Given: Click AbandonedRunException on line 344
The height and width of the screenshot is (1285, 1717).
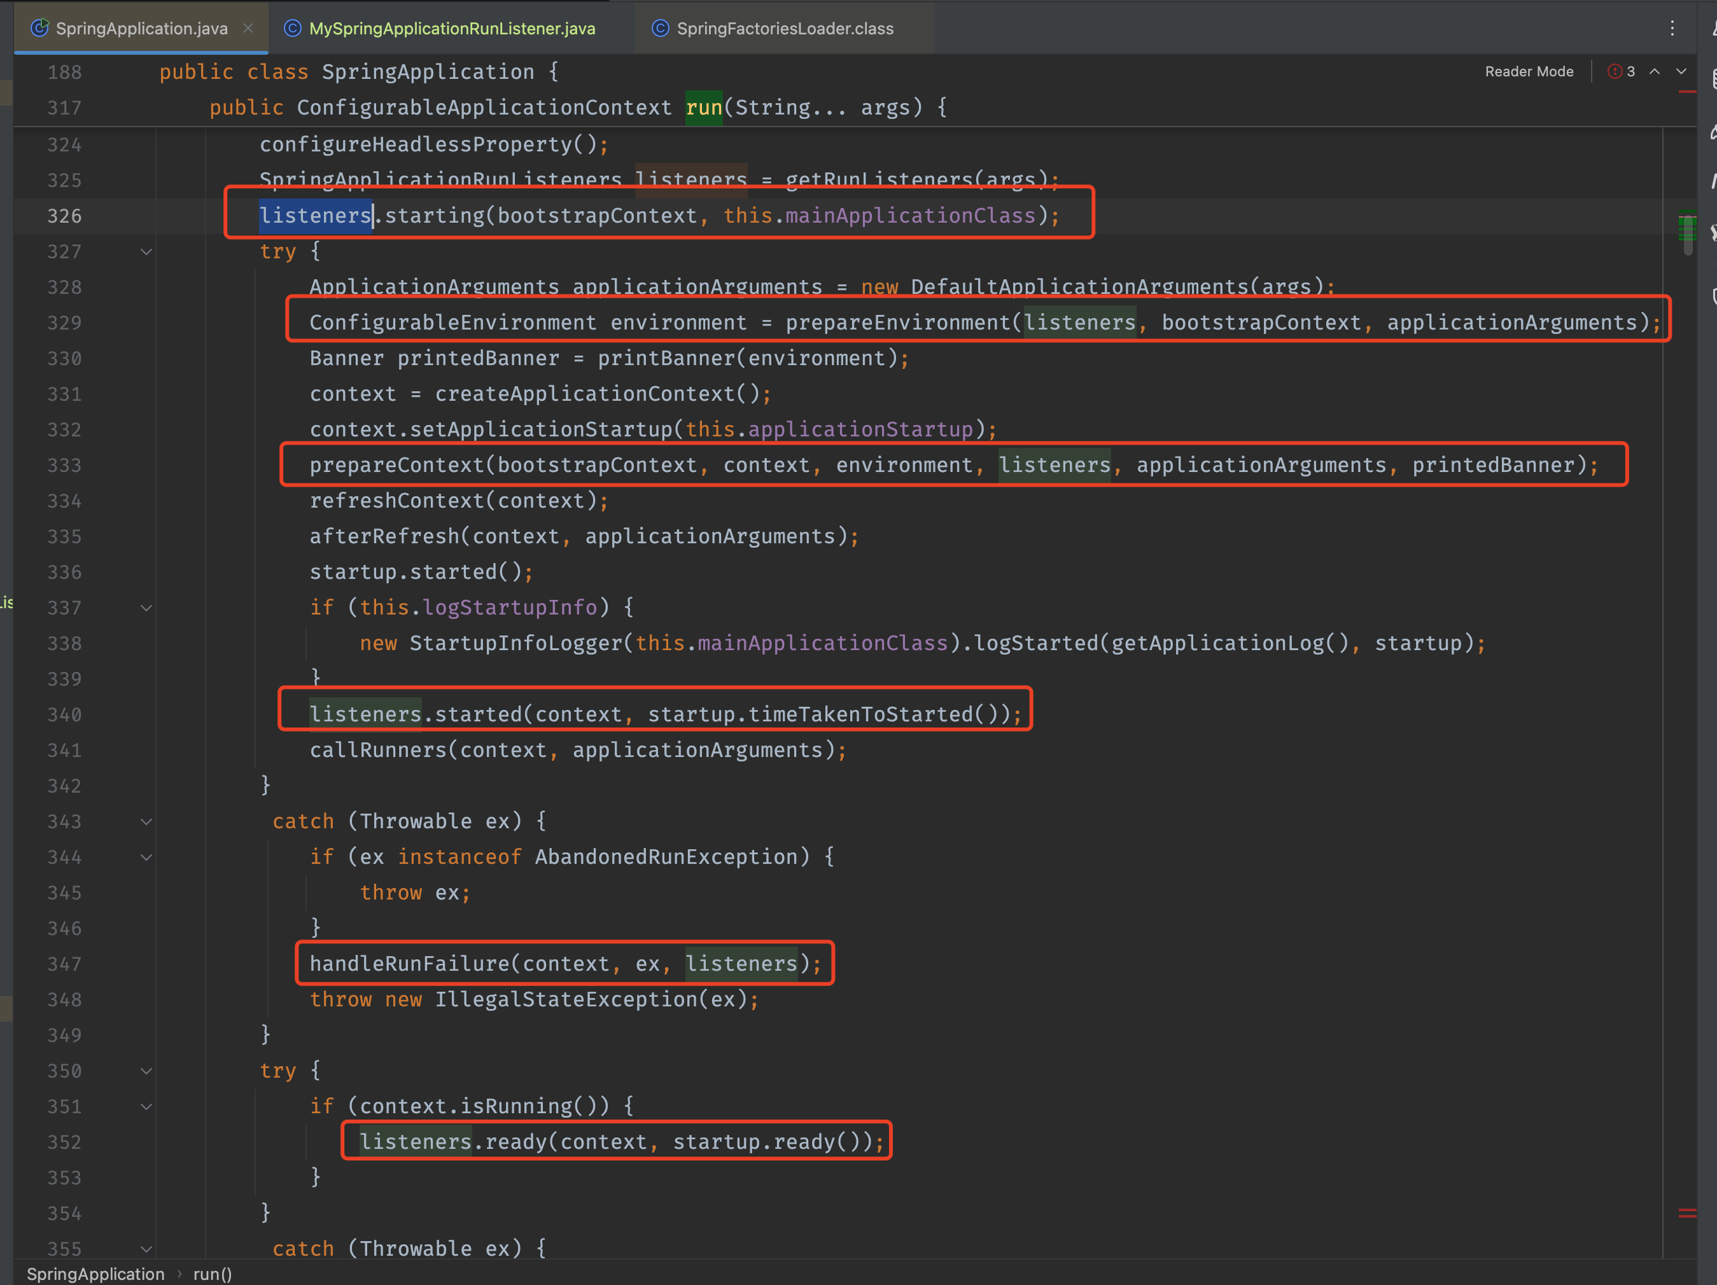Looking at the screenshot, I should pyautogui.click(x=666, y=857).
